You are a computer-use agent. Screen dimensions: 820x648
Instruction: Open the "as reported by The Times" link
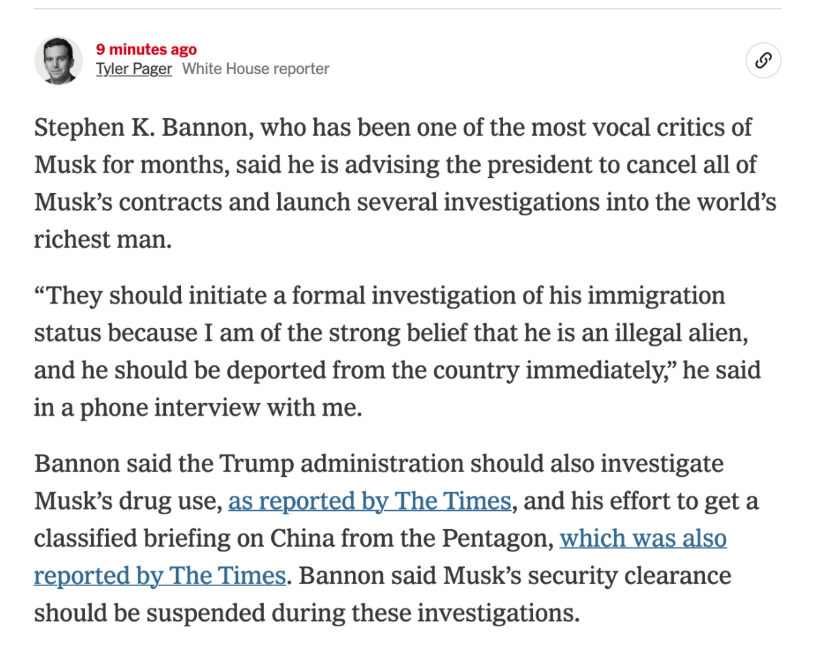pos(369,501)
